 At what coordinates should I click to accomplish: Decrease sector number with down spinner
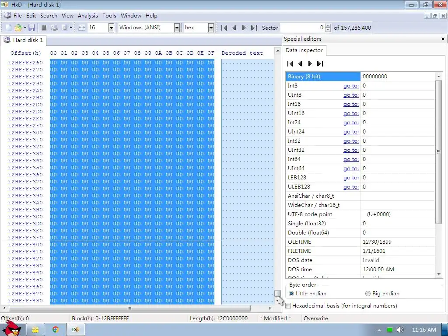click(328, 30)
